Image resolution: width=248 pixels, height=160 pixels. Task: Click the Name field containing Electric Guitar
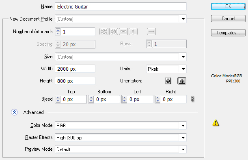coord(121,6)
